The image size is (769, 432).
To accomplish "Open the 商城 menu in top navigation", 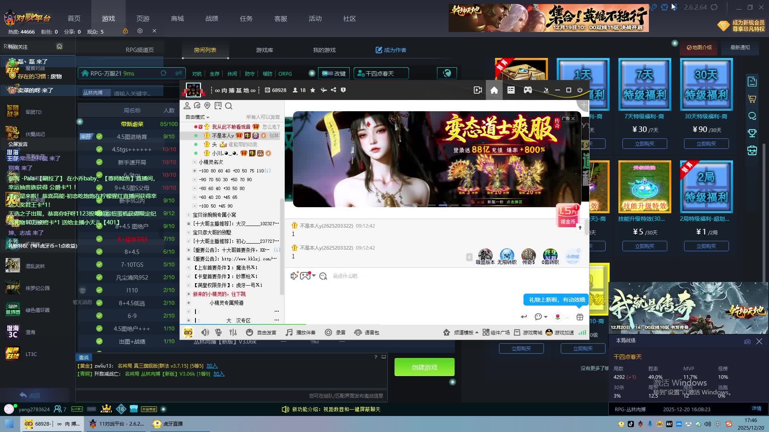I will click(177, 19).
